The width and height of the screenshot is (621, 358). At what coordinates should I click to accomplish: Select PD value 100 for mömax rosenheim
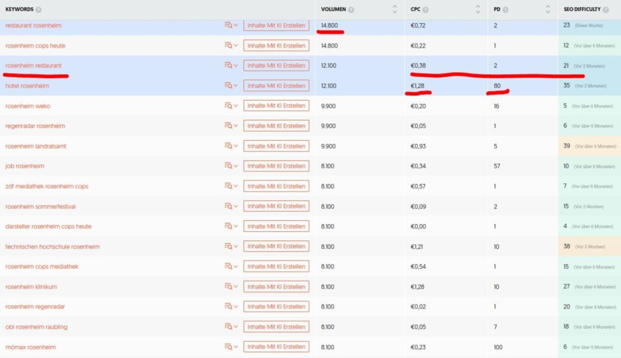(498, 347)
